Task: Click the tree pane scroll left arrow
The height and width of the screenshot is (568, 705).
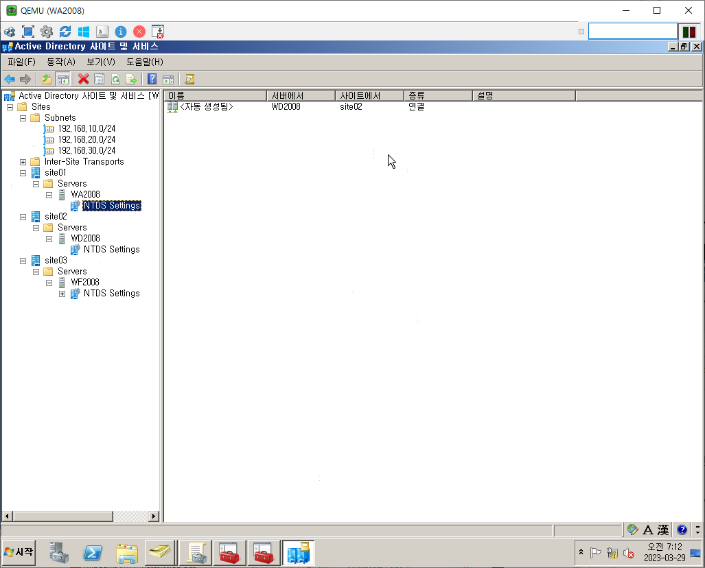Action: point(7,517)
